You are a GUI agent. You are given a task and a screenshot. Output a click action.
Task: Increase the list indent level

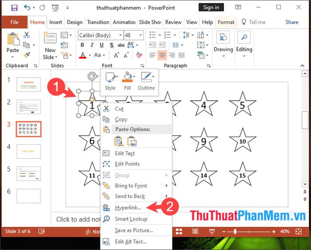[162, 45]
